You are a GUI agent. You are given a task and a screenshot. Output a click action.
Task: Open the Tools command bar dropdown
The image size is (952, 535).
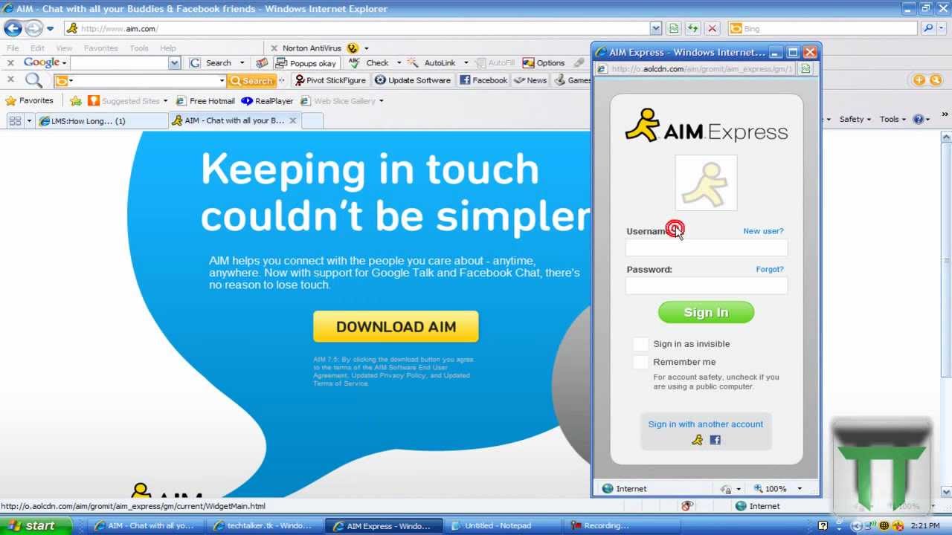tap(892, 119)
